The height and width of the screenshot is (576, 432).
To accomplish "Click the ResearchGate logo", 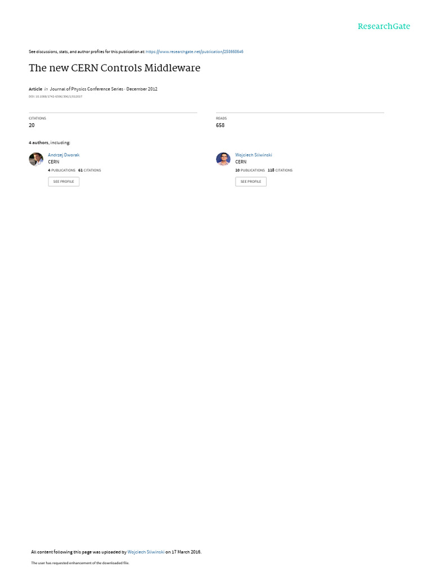I will (384, 26).
